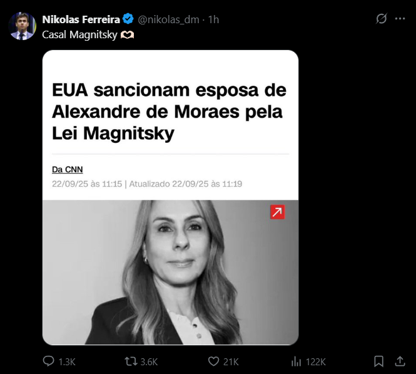The height and width of the screenshot is (374, 416).
Task: Open the post's 1h timestamp
Action: (213, 19)
